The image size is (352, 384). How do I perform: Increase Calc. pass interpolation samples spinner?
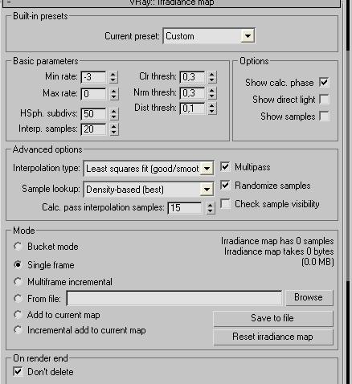point(211,205)
